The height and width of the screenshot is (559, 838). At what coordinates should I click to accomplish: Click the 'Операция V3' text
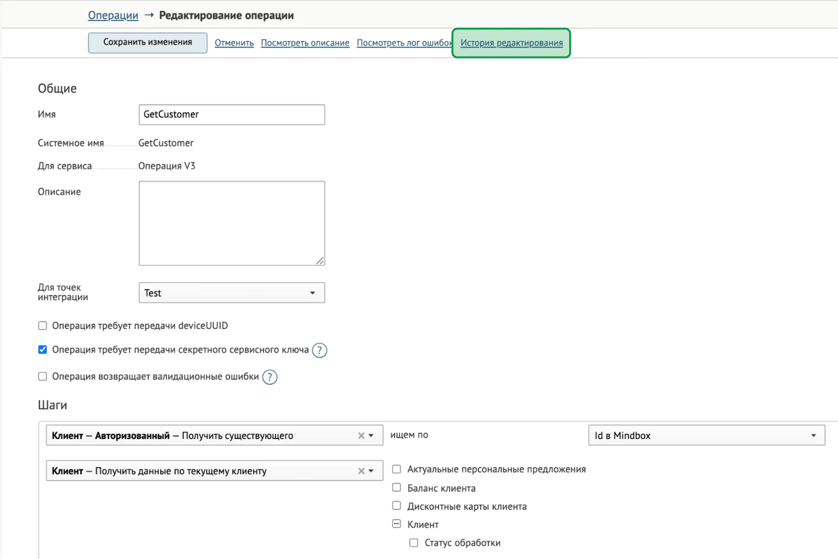pyautogui.click(x=167, y=166)
